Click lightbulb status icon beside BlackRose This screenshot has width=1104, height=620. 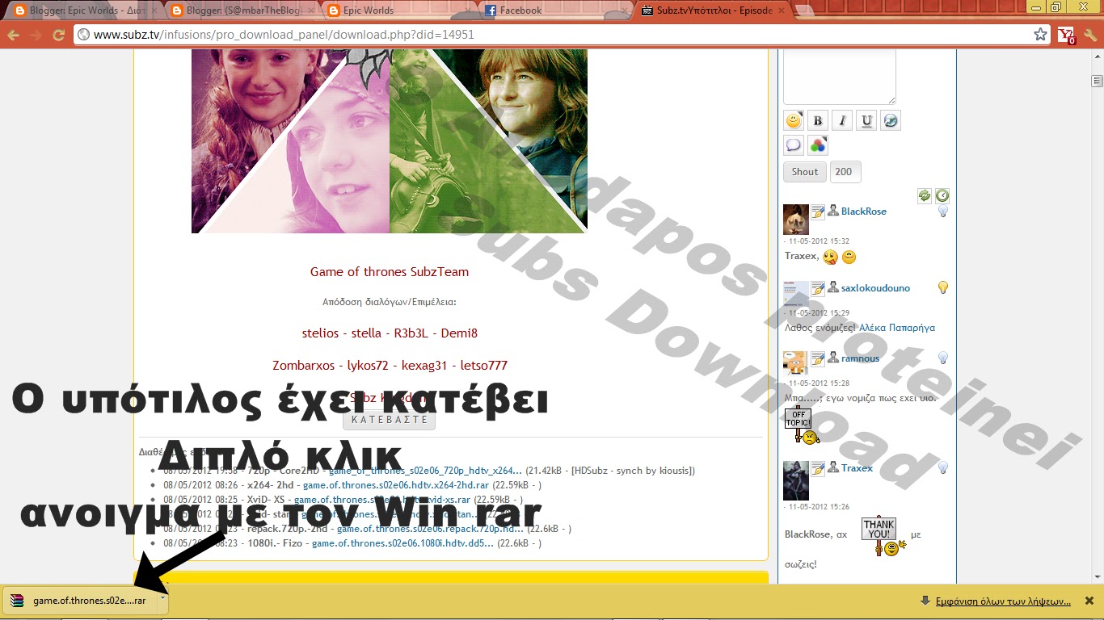click(942, 211)
